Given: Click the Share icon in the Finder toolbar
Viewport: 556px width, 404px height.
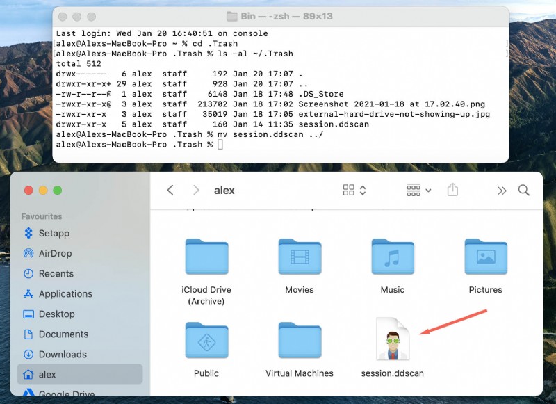Looking at the screenshot, I should point(452,189).
